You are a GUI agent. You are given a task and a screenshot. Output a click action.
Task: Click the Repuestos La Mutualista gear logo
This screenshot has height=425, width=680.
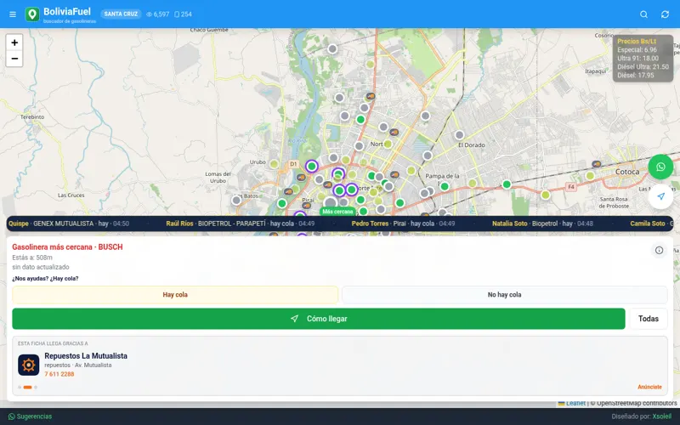(x=29, y=365)
